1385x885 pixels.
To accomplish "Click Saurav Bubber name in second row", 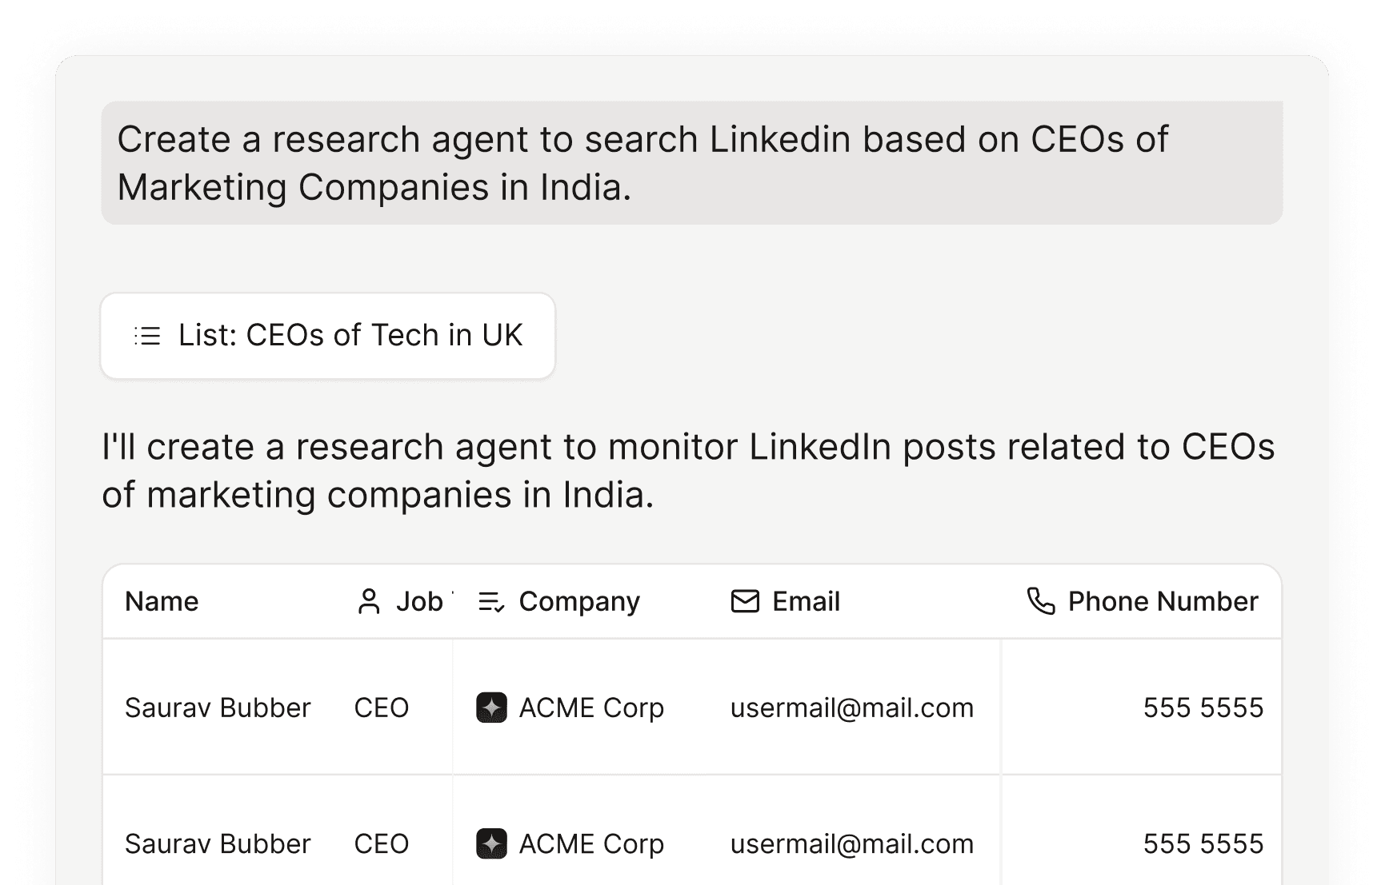I will point(218,843).
